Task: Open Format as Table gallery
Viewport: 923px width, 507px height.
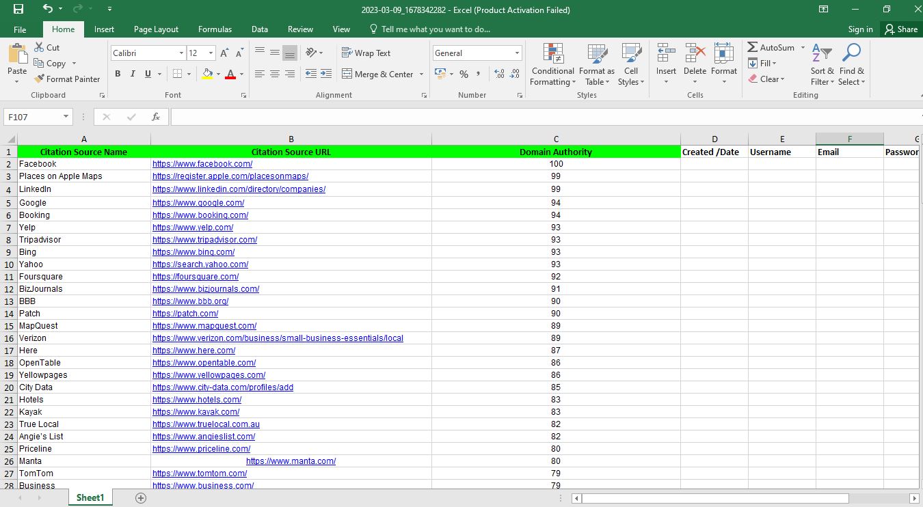Action: pyautogui.click(x=597, y=65)
